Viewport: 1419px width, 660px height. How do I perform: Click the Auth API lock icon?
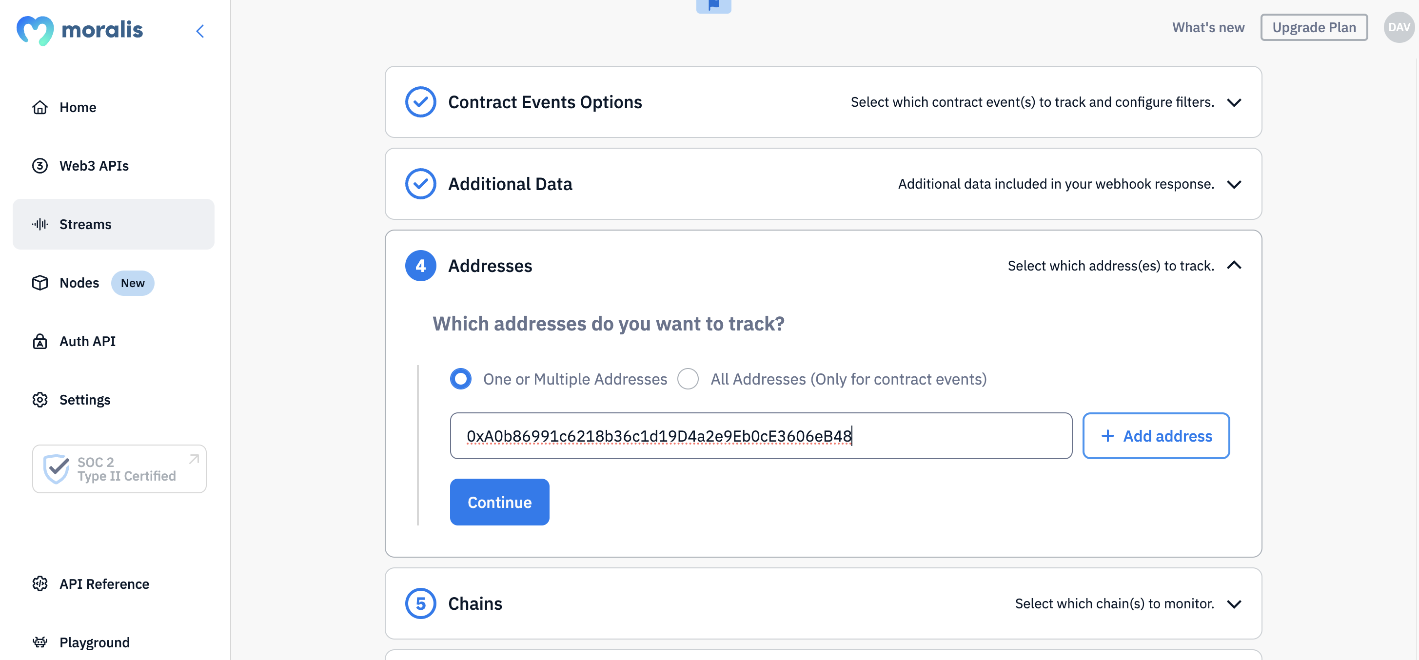[39, 341]
